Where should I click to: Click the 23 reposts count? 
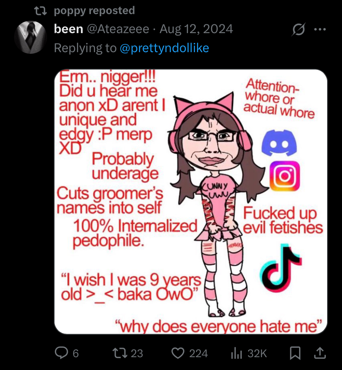point(137,353)
